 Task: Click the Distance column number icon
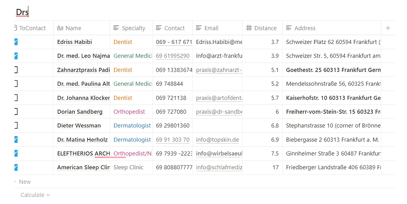(249, 28)
